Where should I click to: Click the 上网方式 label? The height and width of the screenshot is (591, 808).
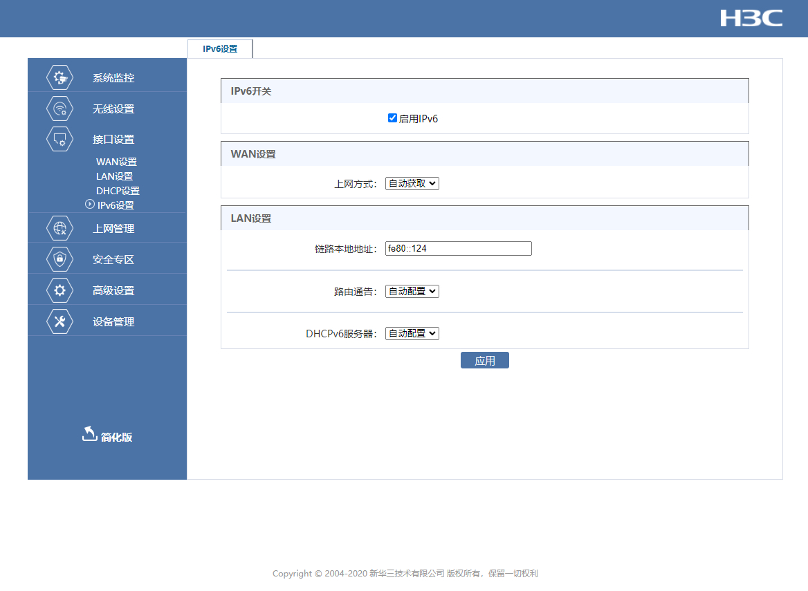pos(356,184)
